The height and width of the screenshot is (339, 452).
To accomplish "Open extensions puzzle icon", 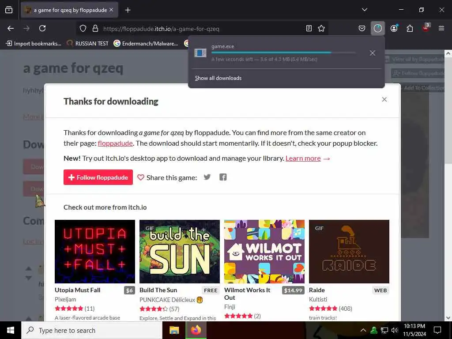I will (x=410, y=28).
